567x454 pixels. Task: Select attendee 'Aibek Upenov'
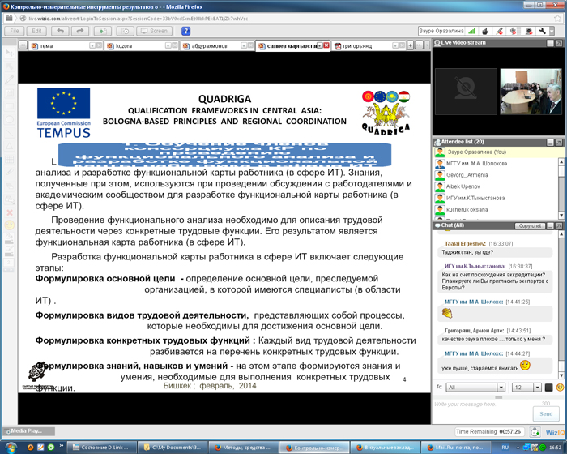coord(496,186)
